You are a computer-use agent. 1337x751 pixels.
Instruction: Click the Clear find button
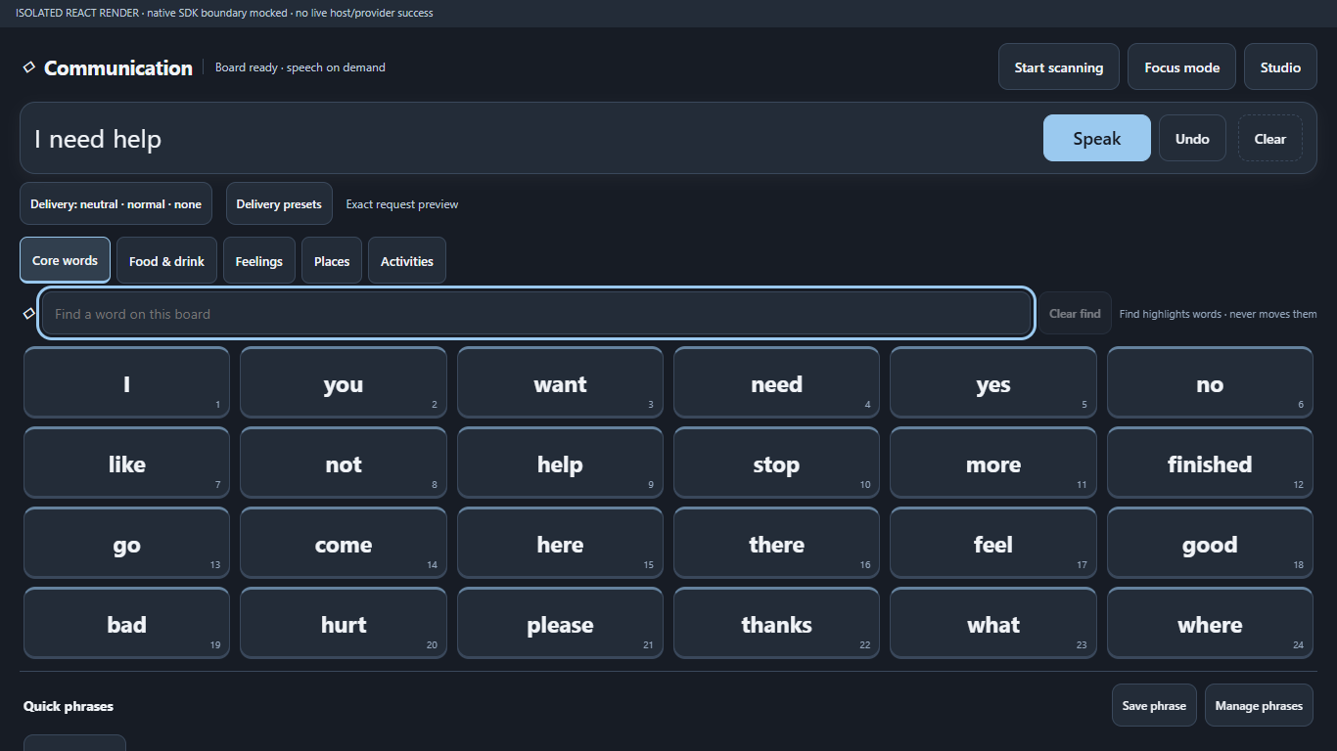coord(1075,313)
